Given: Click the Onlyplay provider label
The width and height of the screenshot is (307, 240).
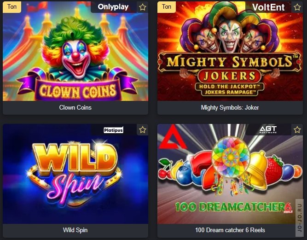Looking at the screenshot, I should (113, 7).
